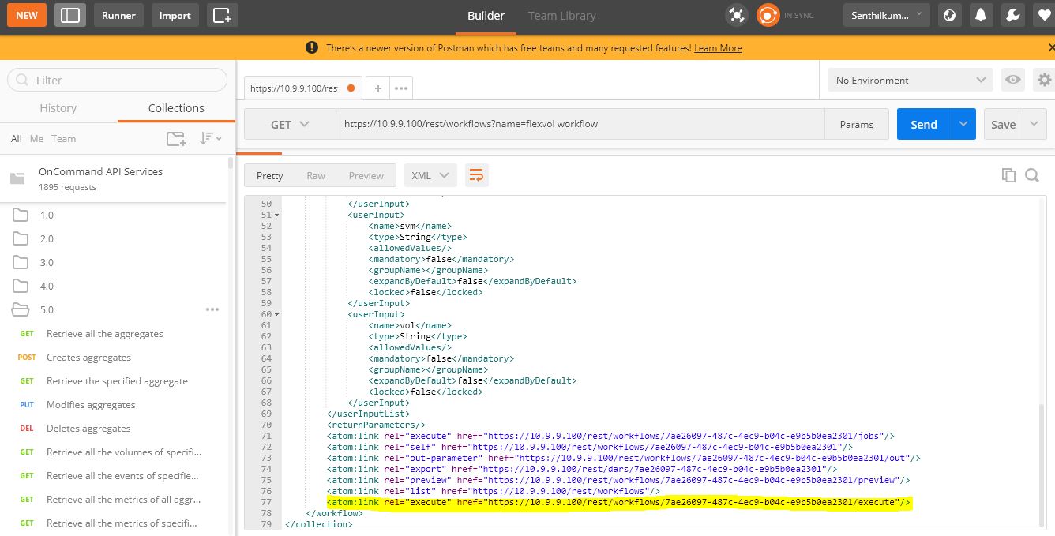
Task: Open response search magnifier icon
Action: 1032,174
